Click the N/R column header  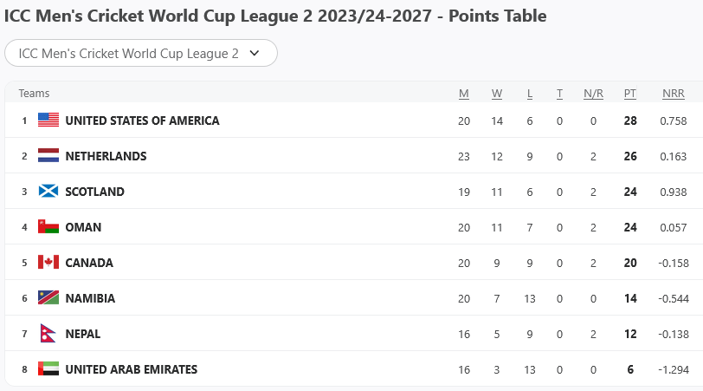tap(593, 94)
